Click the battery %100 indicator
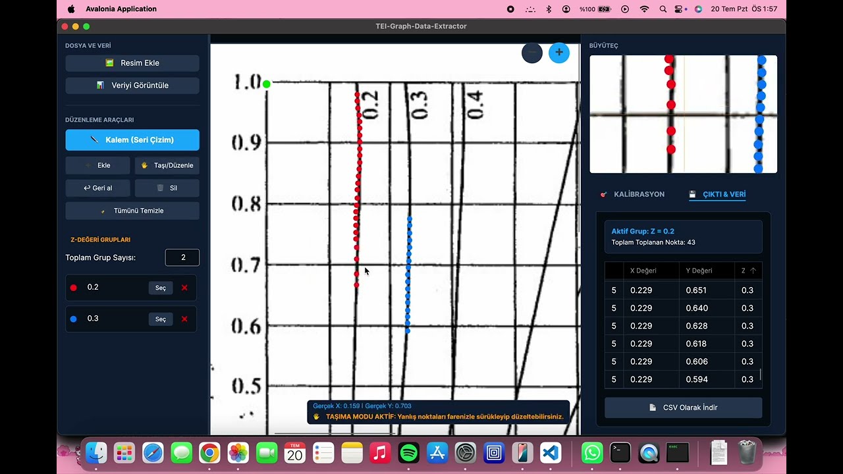The height and width of the screenshot is (474, 843). click(595, 9)
